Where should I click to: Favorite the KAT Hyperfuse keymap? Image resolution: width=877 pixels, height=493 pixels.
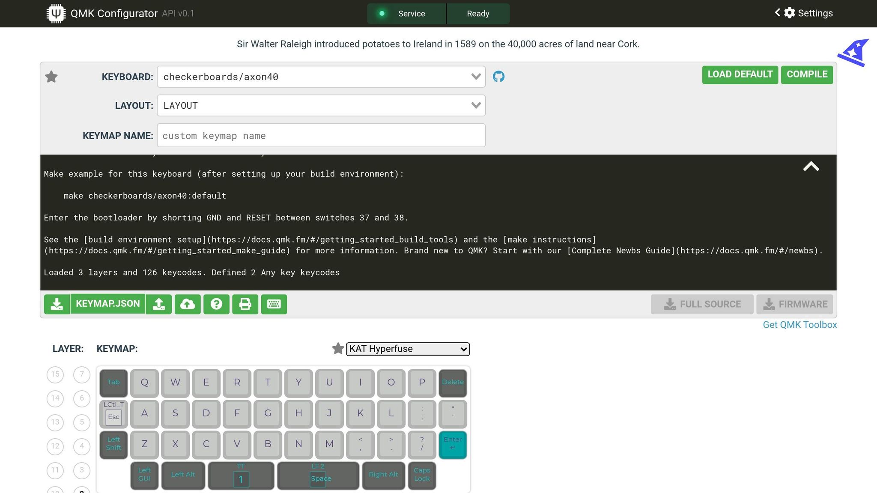coord(338,349)
